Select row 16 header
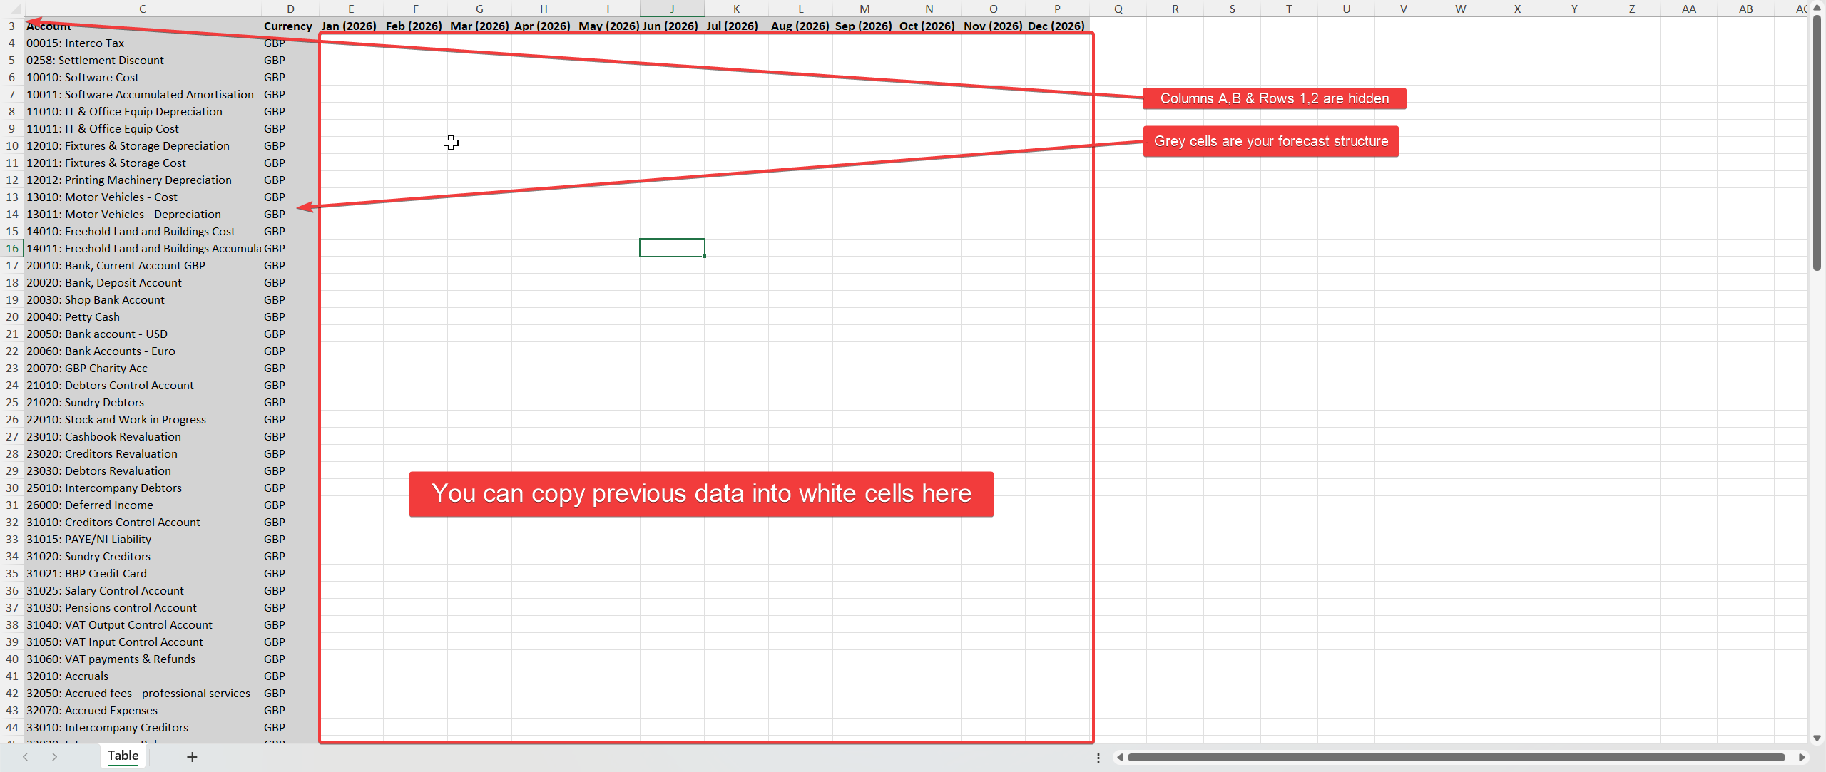Image resolution: width=1826 pixels, height=772 pixels. pyautogui.click(x=12, y=248)
